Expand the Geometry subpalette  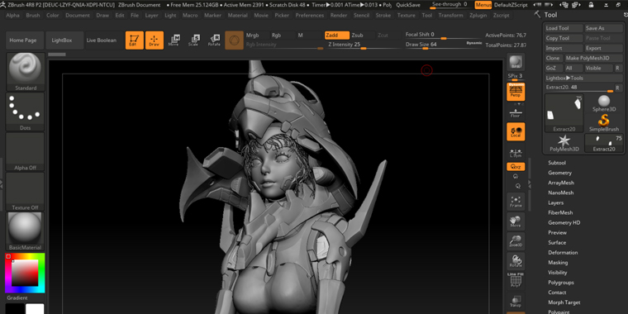(x=559, y=173)
